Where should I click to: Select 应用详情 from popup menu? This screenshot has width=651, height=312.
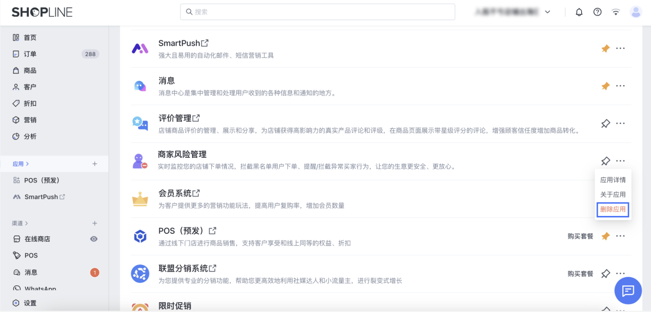pyautogui.click(x=613, y=180)
